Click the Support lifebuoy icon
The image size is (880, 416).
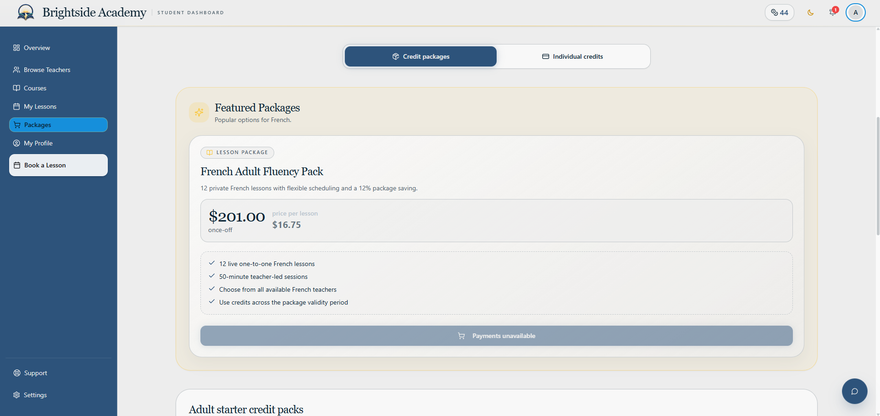(17, 373)
